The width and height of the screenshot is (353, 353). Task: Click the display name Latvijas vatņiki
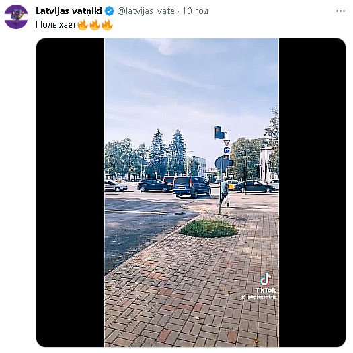point(69,11)
